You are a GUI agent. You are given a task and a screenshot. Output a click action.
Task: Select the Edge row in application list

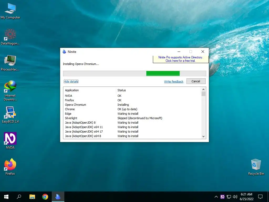click(x=132, y=114)
